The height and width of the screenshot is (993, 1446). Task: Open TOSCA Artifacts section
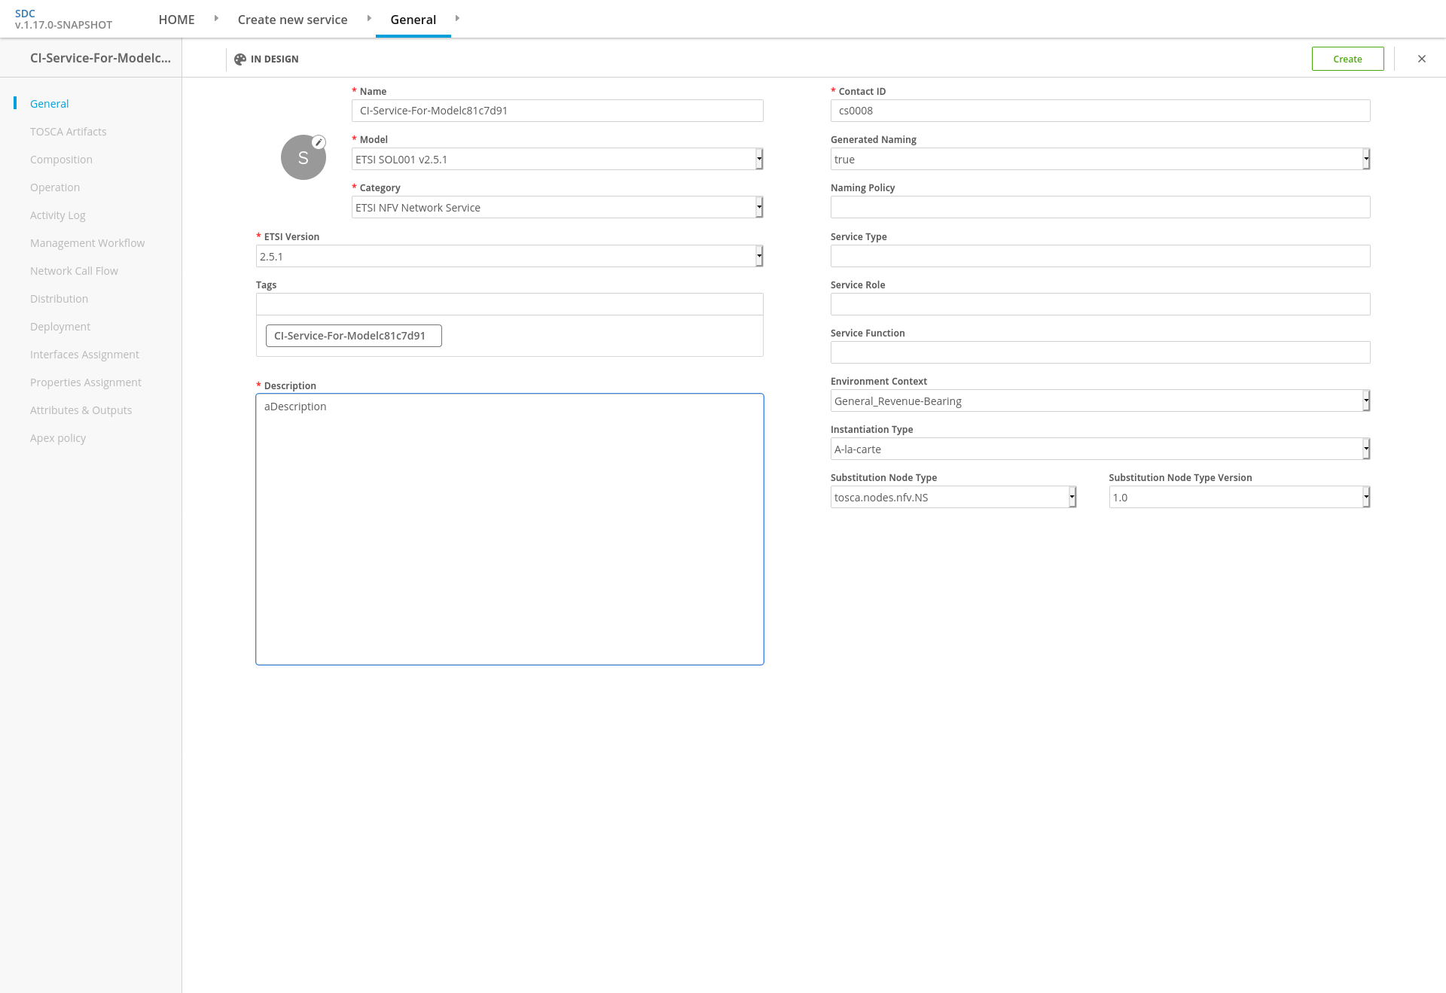pos(69,132)
